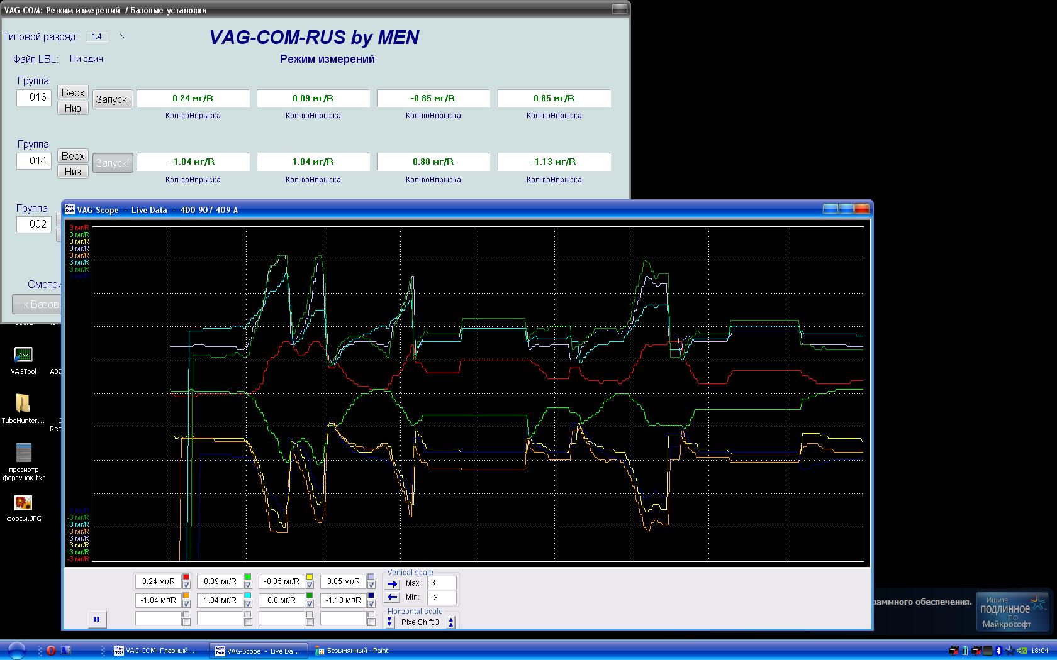
Task: Click the Ищите подлинное Майкрософт badge
Action: [x=1013, y=612]
